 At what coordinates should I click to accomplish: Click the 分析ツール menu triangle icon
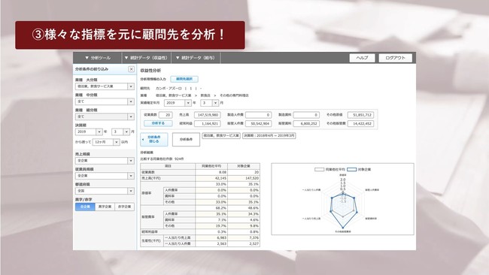click(87, 58)
